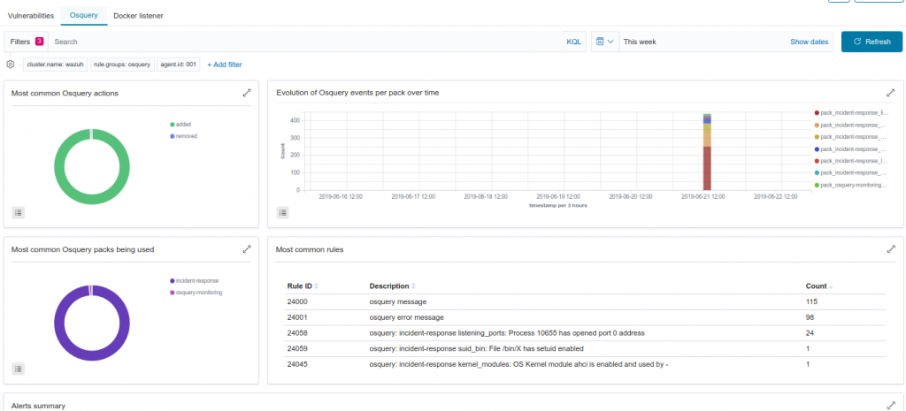The image size is (906, 411).
Task: Toggle legend of Osquery packs chart
Action: tap(18, 369)
